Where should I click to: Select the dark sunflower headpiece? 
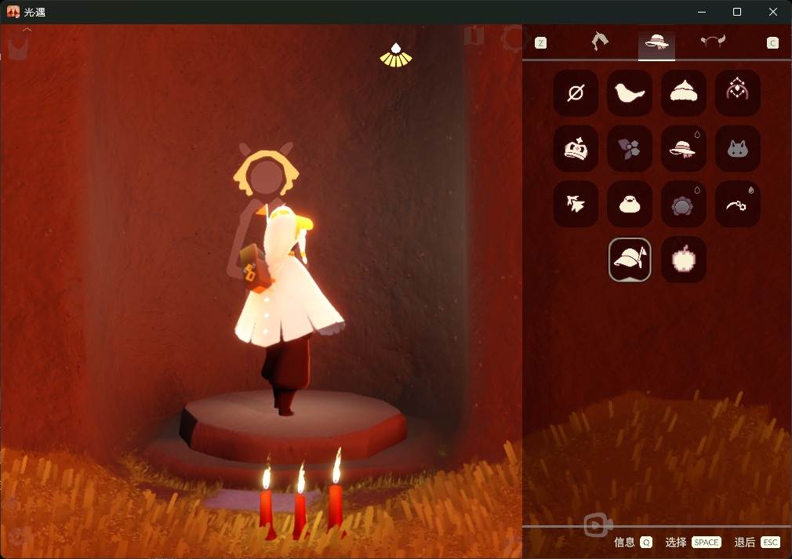pyautogui.click(x=684, y=204)
